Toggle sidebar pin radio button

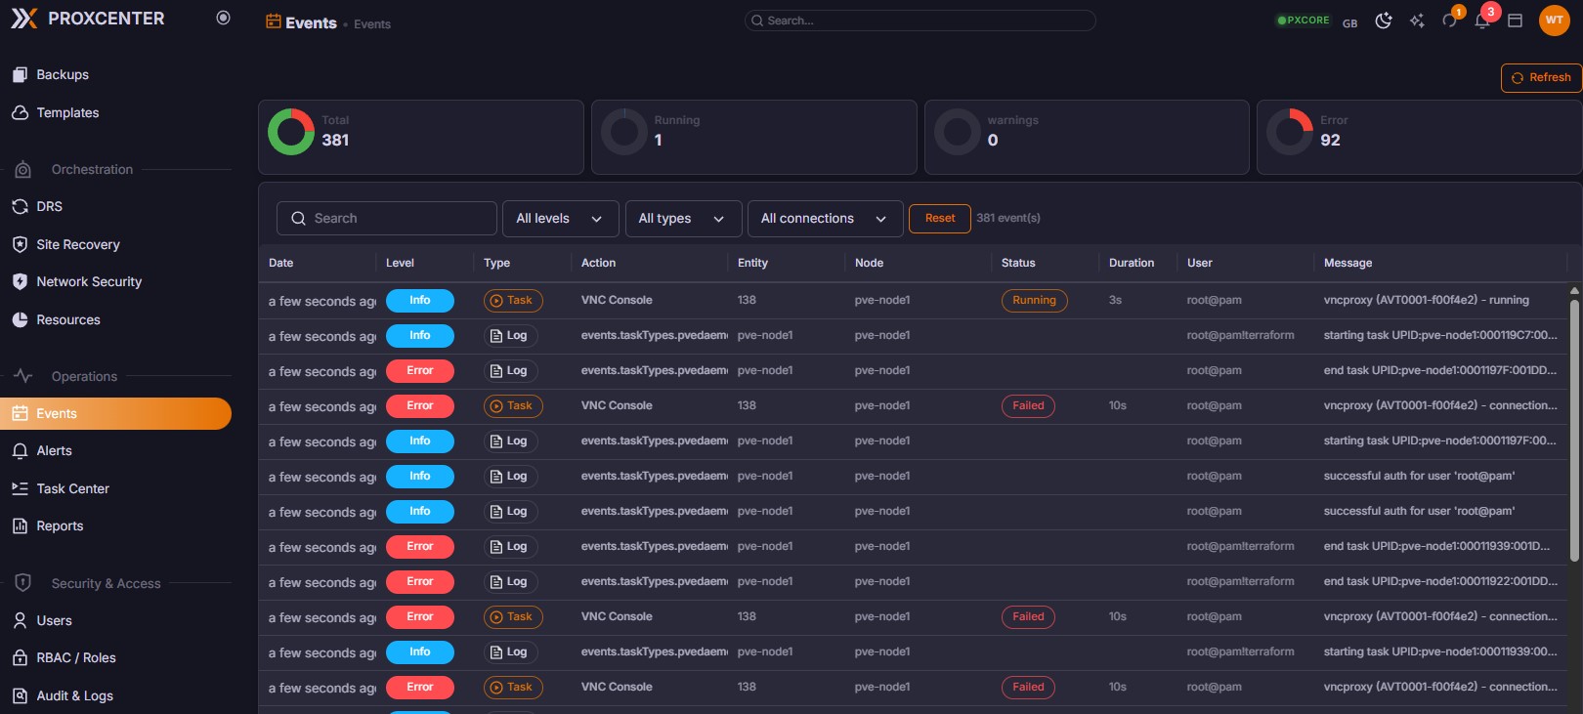pos(223,18)
